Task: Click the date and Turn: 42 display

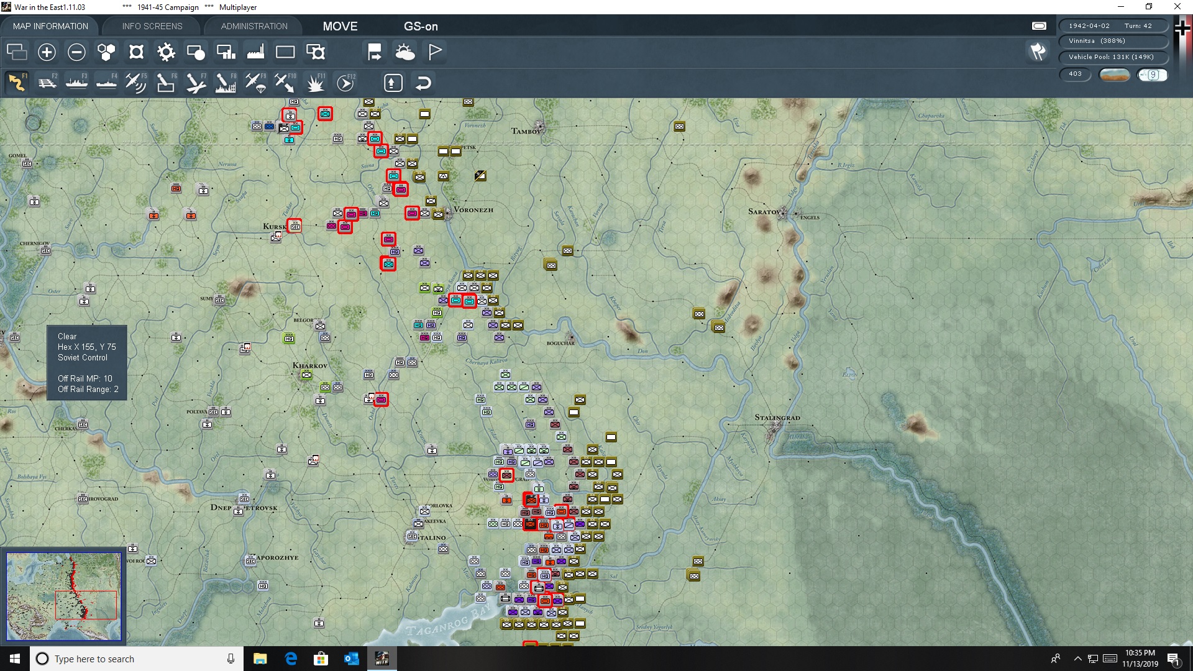Action: point(1112,25)
